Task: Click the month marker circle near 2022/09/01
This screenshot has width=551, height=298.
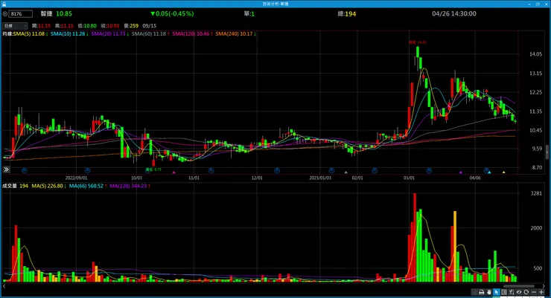Action: (88, 170)
